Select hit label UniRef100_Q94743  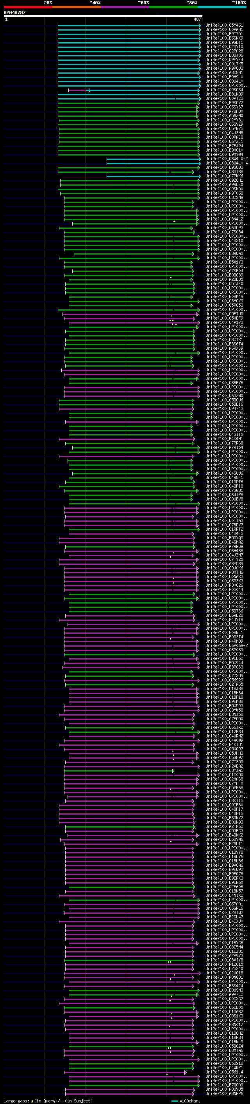pyautogui.click(x=224, y=408)
